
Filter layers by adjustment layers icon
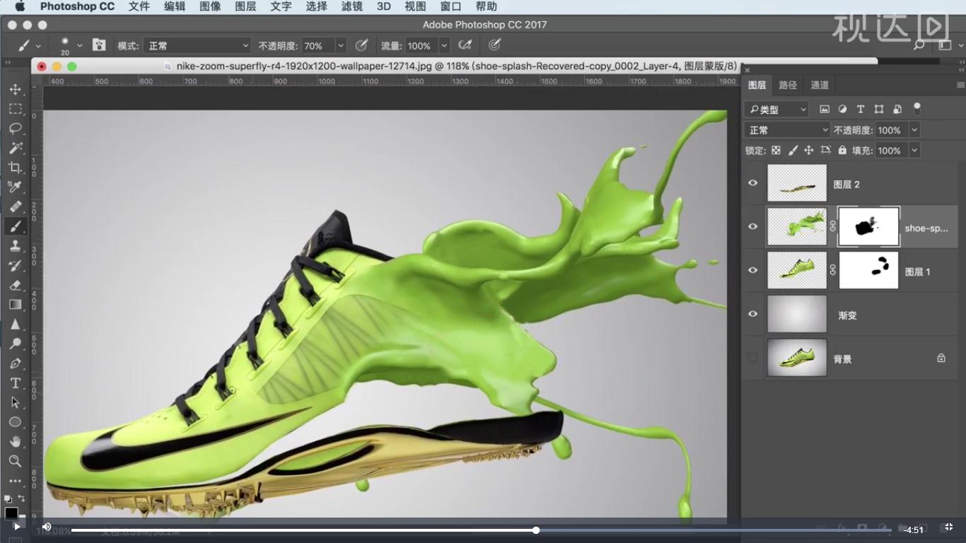842,109
